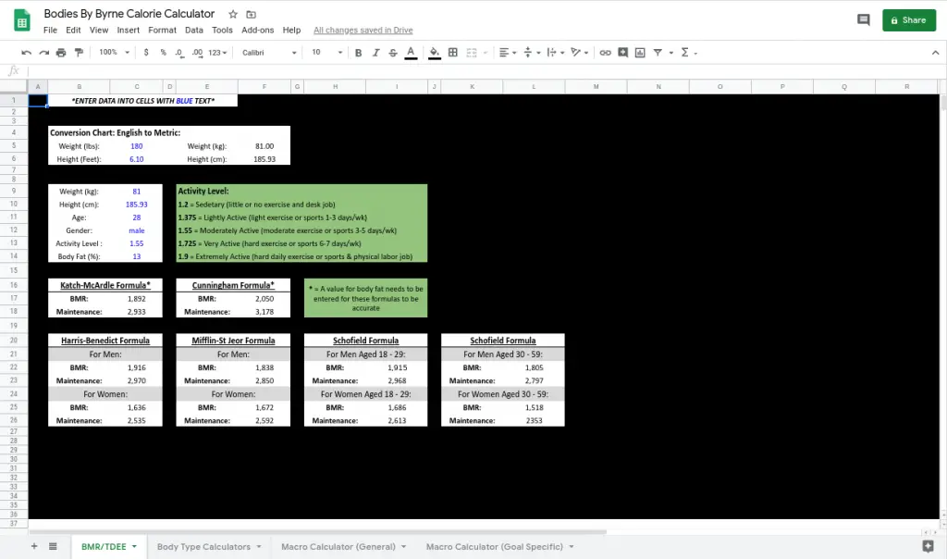Switch to Macro Calculator (Goal Specific) tab
The height and width of the screenshot is (559, 947).
pos(494,546)
